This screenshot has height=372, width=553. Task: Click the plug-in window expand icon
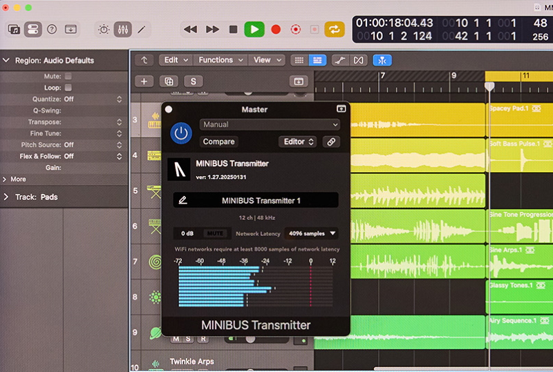(x=341, y=109)
